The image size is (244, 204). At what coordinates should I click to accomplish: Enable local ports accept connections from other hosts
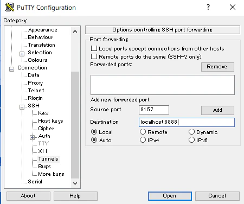click(x=94, y=48)
